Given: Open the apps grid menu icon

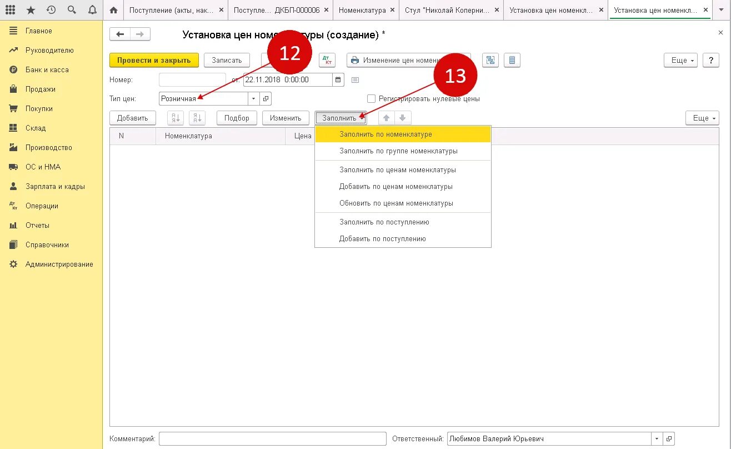Looking at the screenshot, I should point(11,10).
